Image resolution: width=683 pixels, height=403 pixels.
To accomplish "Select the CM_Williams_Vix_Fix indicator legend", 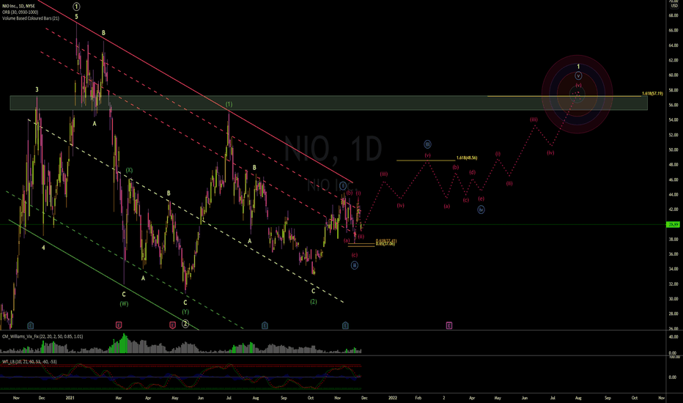I will pyautogui.click(x=43, y=336).
